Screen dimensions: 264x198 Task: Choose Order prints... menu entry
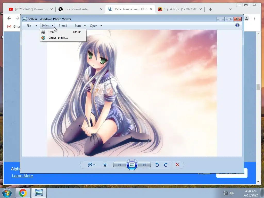pyautogui.click(x=63, y=38)
